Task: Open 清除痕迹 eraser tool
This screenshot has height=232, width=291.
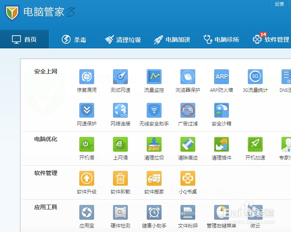Action: (188, 144)
